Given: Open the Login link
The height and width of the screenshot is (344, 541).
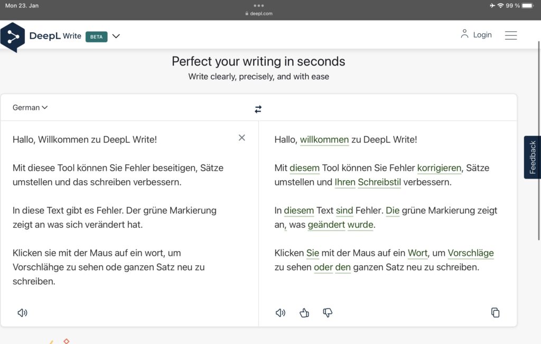Looking at the screenshot, I should coord(482,35).
